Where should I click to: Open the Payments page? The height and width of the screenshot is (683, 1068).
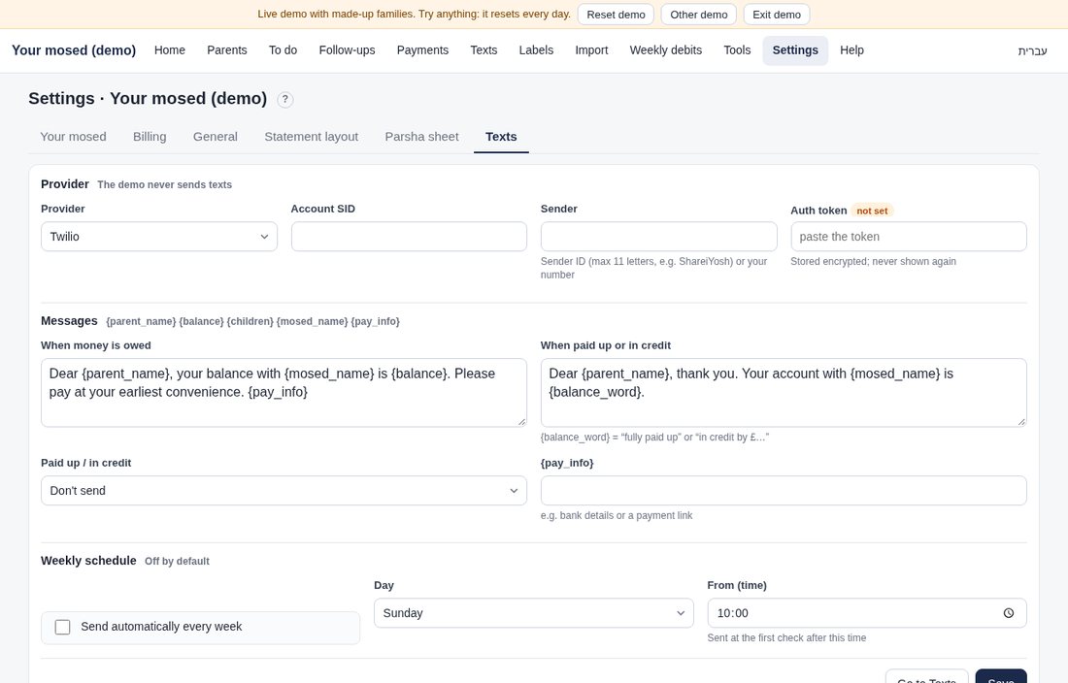(422, 50)
